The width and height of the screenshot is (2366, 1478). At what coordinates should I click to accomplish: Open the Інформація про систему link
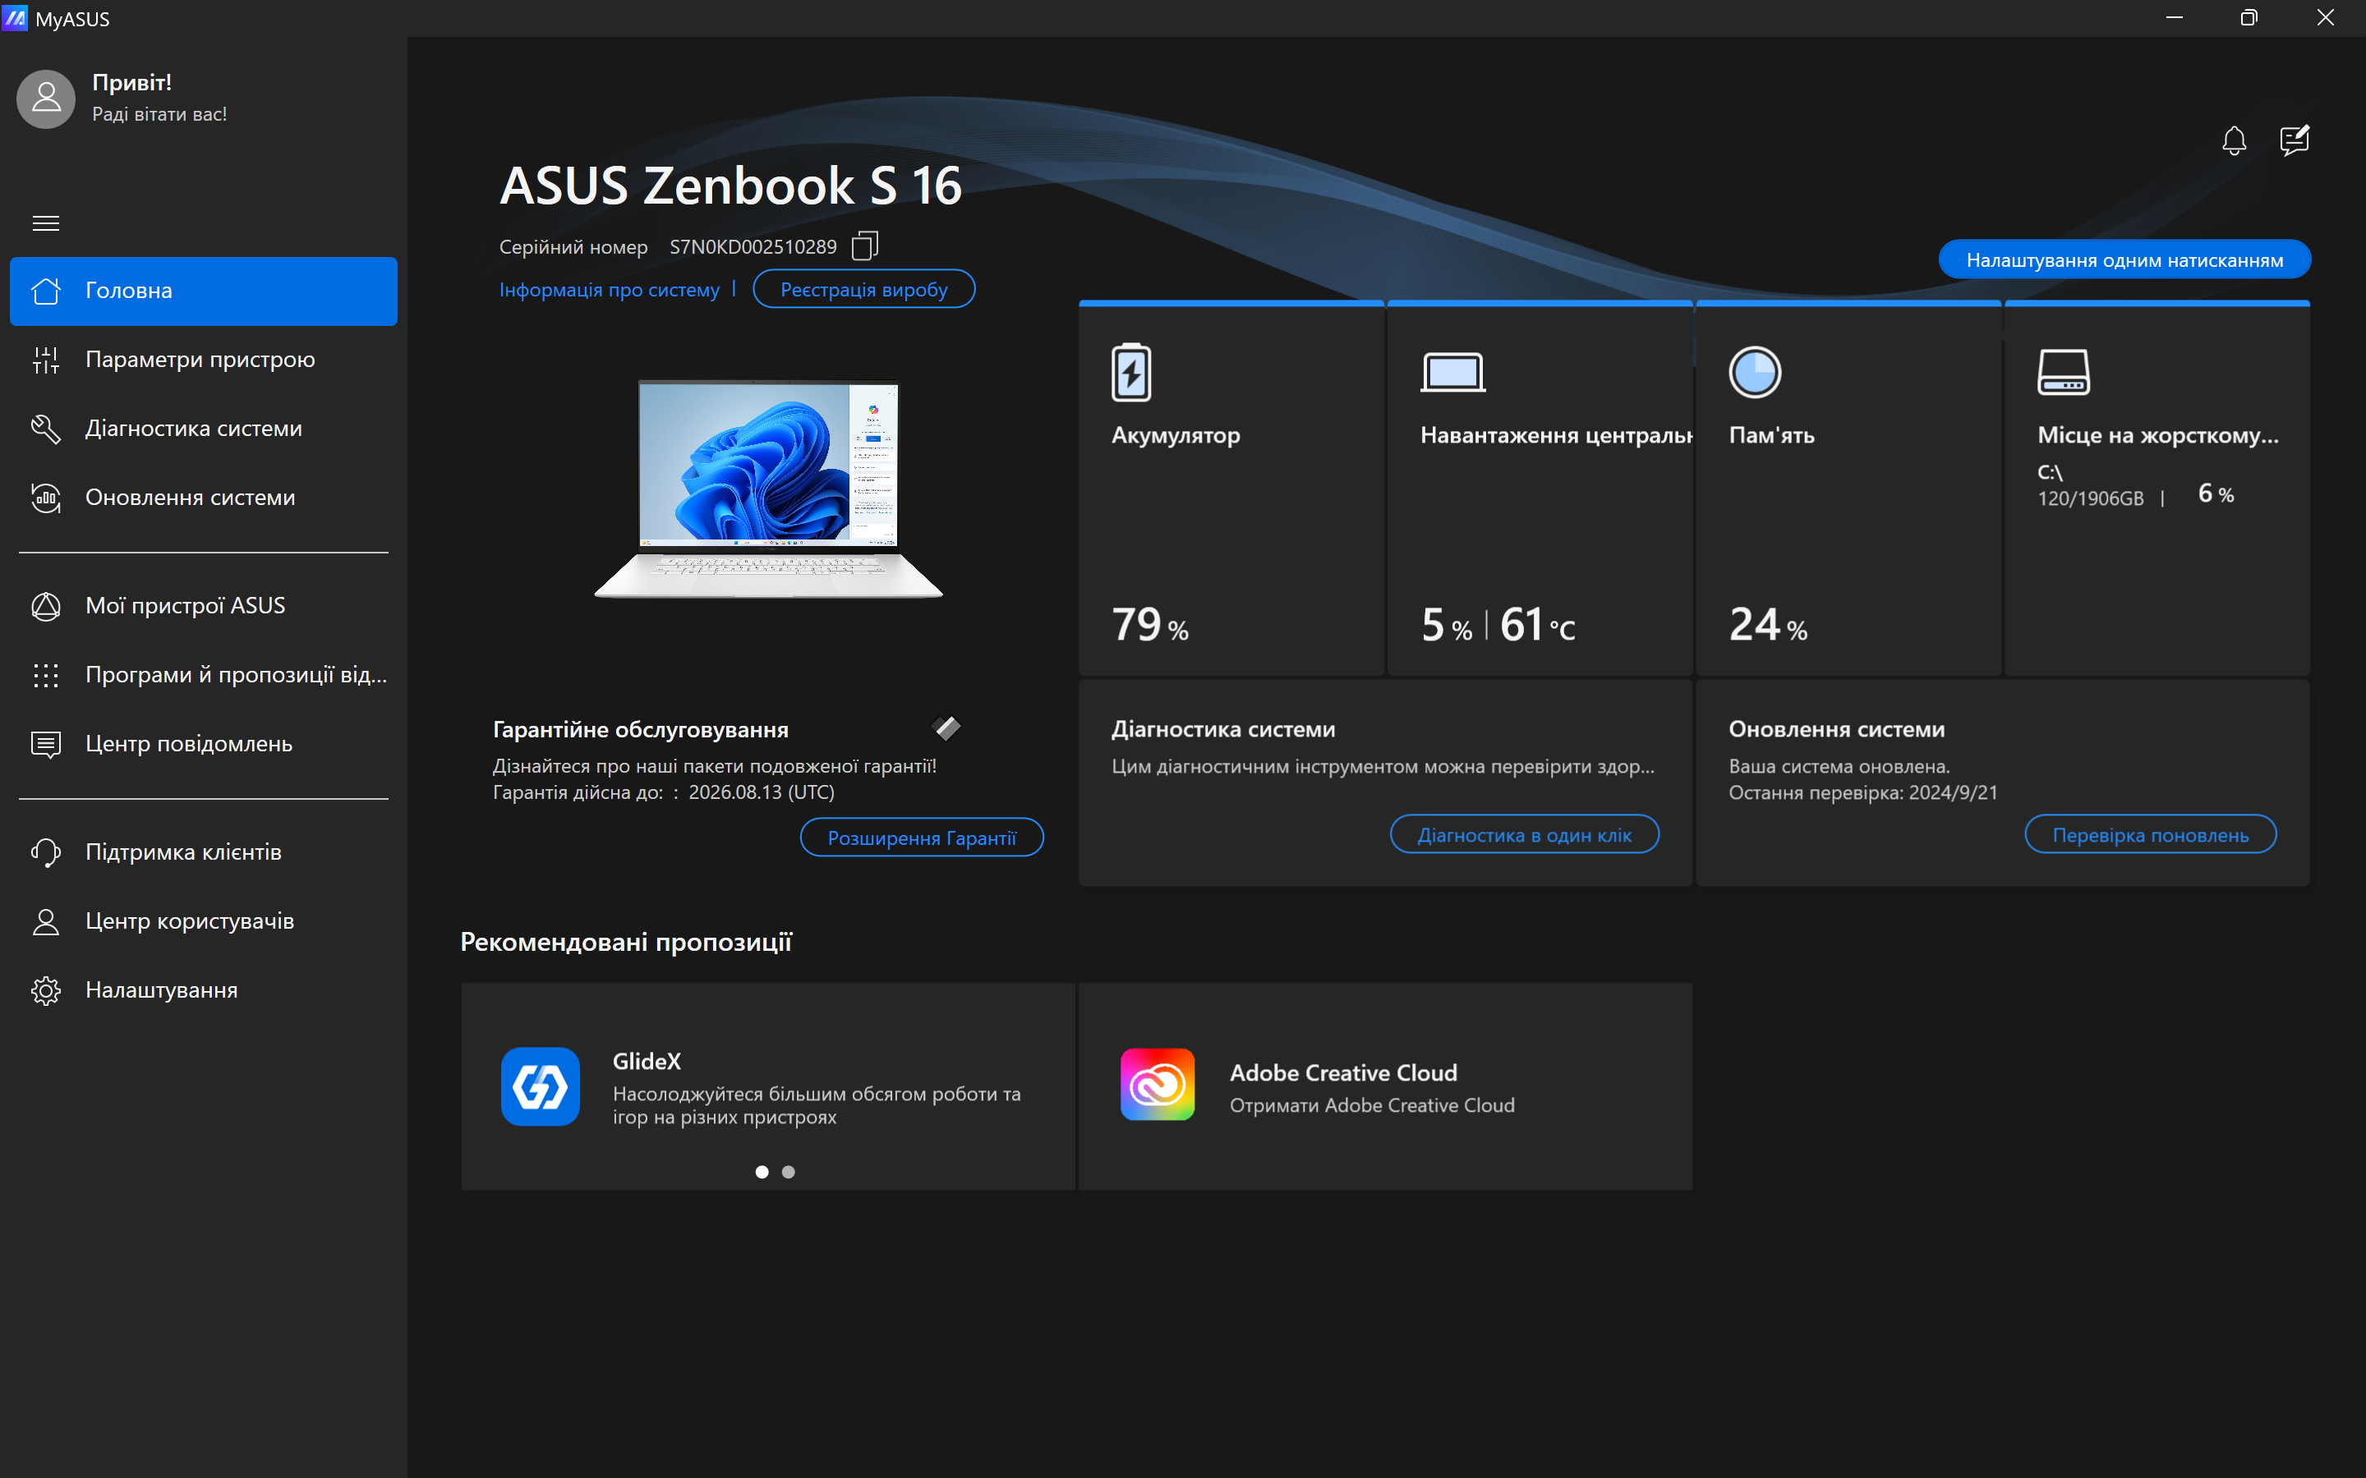click(x=608, y=288)
